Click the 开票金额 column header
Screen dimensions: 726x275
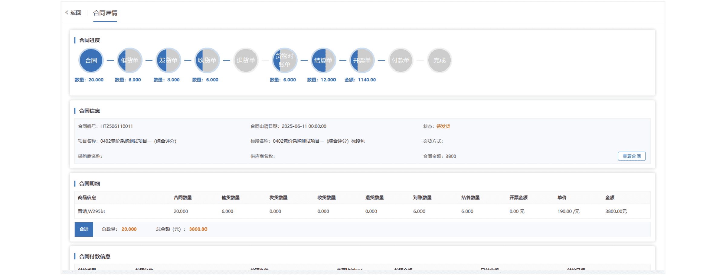518,198
